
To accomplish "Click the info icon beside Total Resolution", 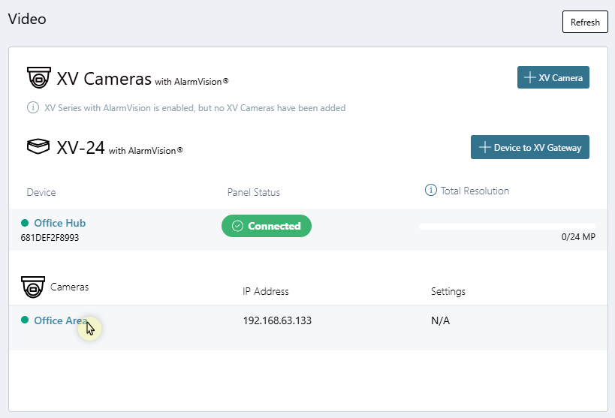I will 430,191.
